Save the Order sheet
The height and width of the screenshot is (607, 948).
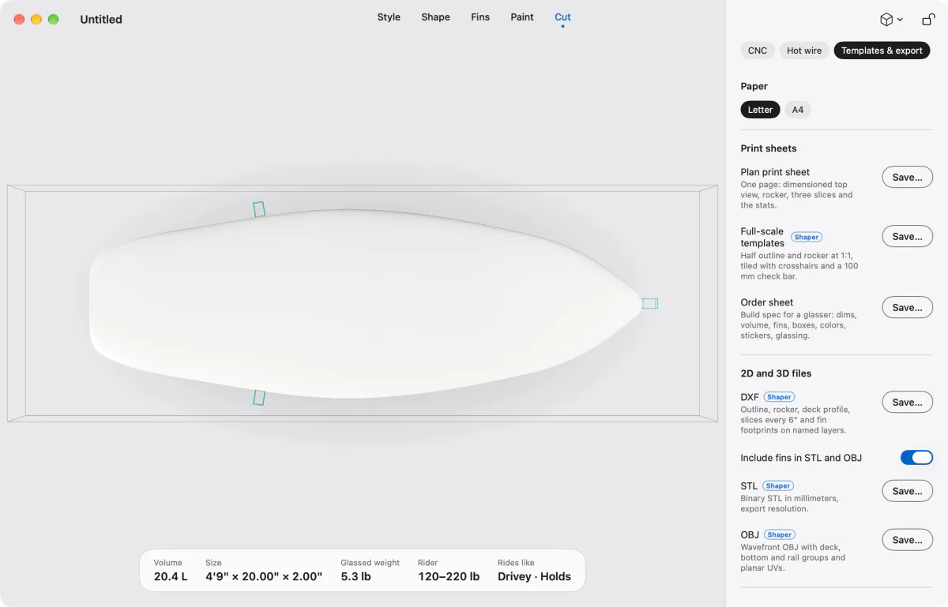907,308
